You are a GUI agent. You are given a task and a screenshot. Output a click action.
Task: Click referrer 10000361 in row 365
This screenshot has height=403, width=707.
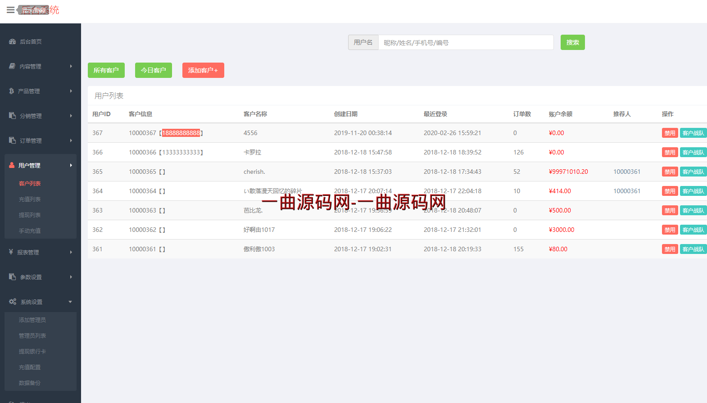627,172
